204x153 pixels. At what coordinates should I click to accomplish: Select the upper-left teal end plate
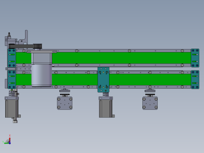[12, 58]
